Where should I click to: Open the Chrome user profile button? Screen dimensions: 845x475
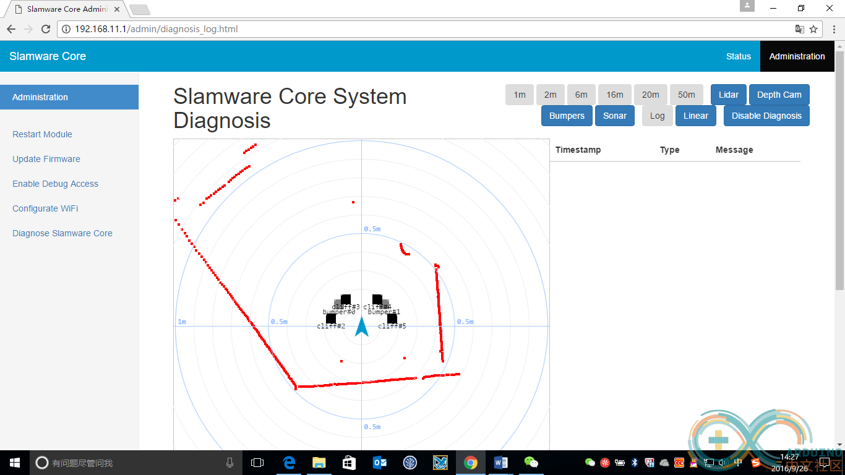click(747, 6)
